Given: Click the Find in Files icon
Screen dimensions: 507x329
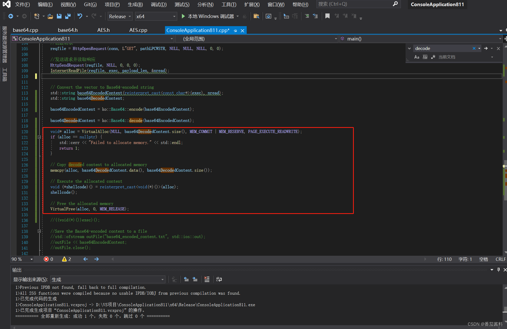Looking at the screenshot, I should pyautogui.click(x=256, y=16).
